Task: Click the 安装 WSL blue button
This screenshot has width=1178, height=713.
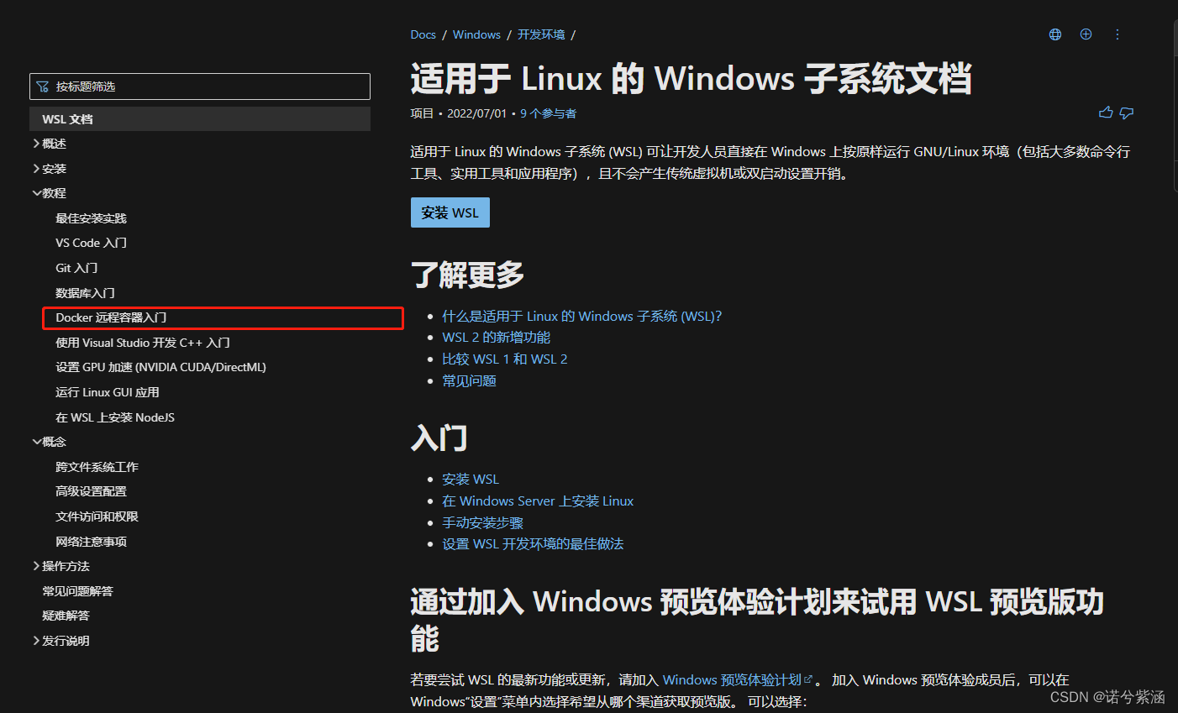Action: coord(450,212)
